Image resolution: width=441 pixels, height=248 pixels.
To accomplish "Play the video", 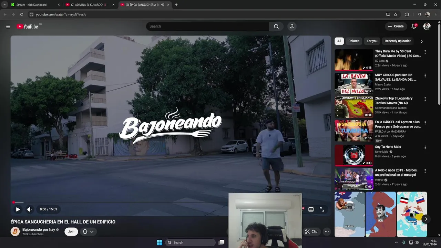I will coord(18,209).
